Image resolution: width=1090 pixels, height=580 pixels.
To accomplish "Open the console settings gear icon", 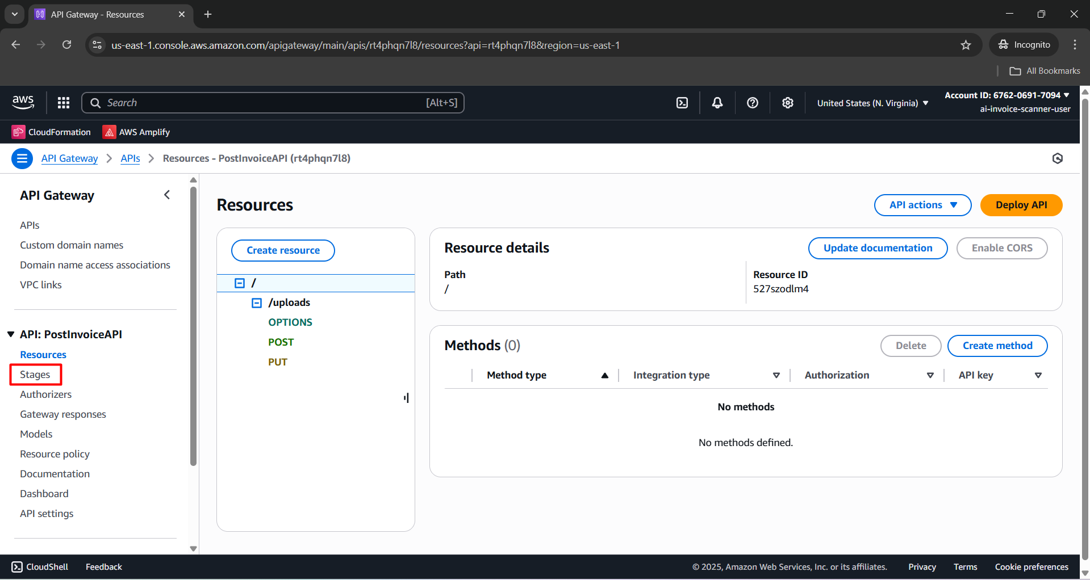I will [787, 103].
